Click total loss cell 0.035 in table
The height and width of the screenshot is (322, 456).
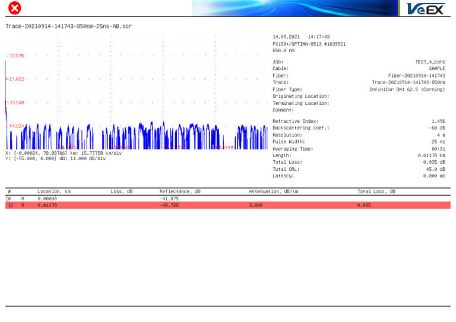pos(364,205)
